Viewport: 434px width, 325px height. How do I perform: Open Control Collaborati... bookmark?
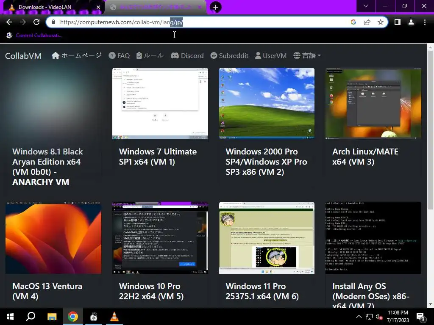tap(34, 36)
